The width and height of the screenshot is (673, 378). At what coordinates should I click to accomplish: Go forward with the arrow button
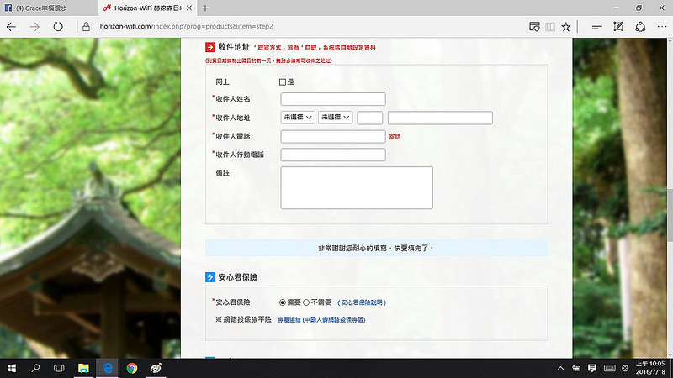(34, 27)
